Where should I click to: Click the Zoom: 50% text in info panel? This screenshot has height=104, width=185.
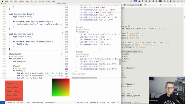click(12, 95)
